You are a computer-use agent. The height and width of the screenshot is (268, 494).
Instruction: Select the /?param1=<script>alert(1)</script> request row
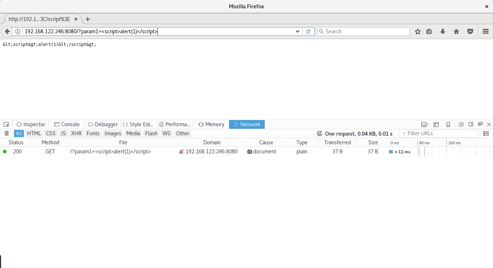tap(247, 152)
